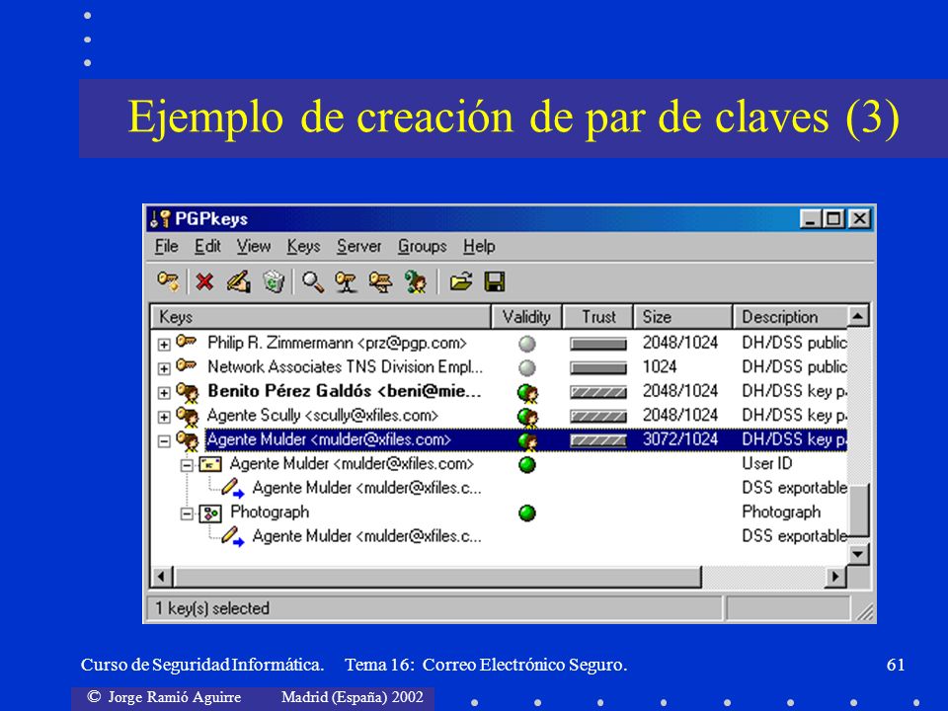Collapse the Photograph node

(188, 513)
